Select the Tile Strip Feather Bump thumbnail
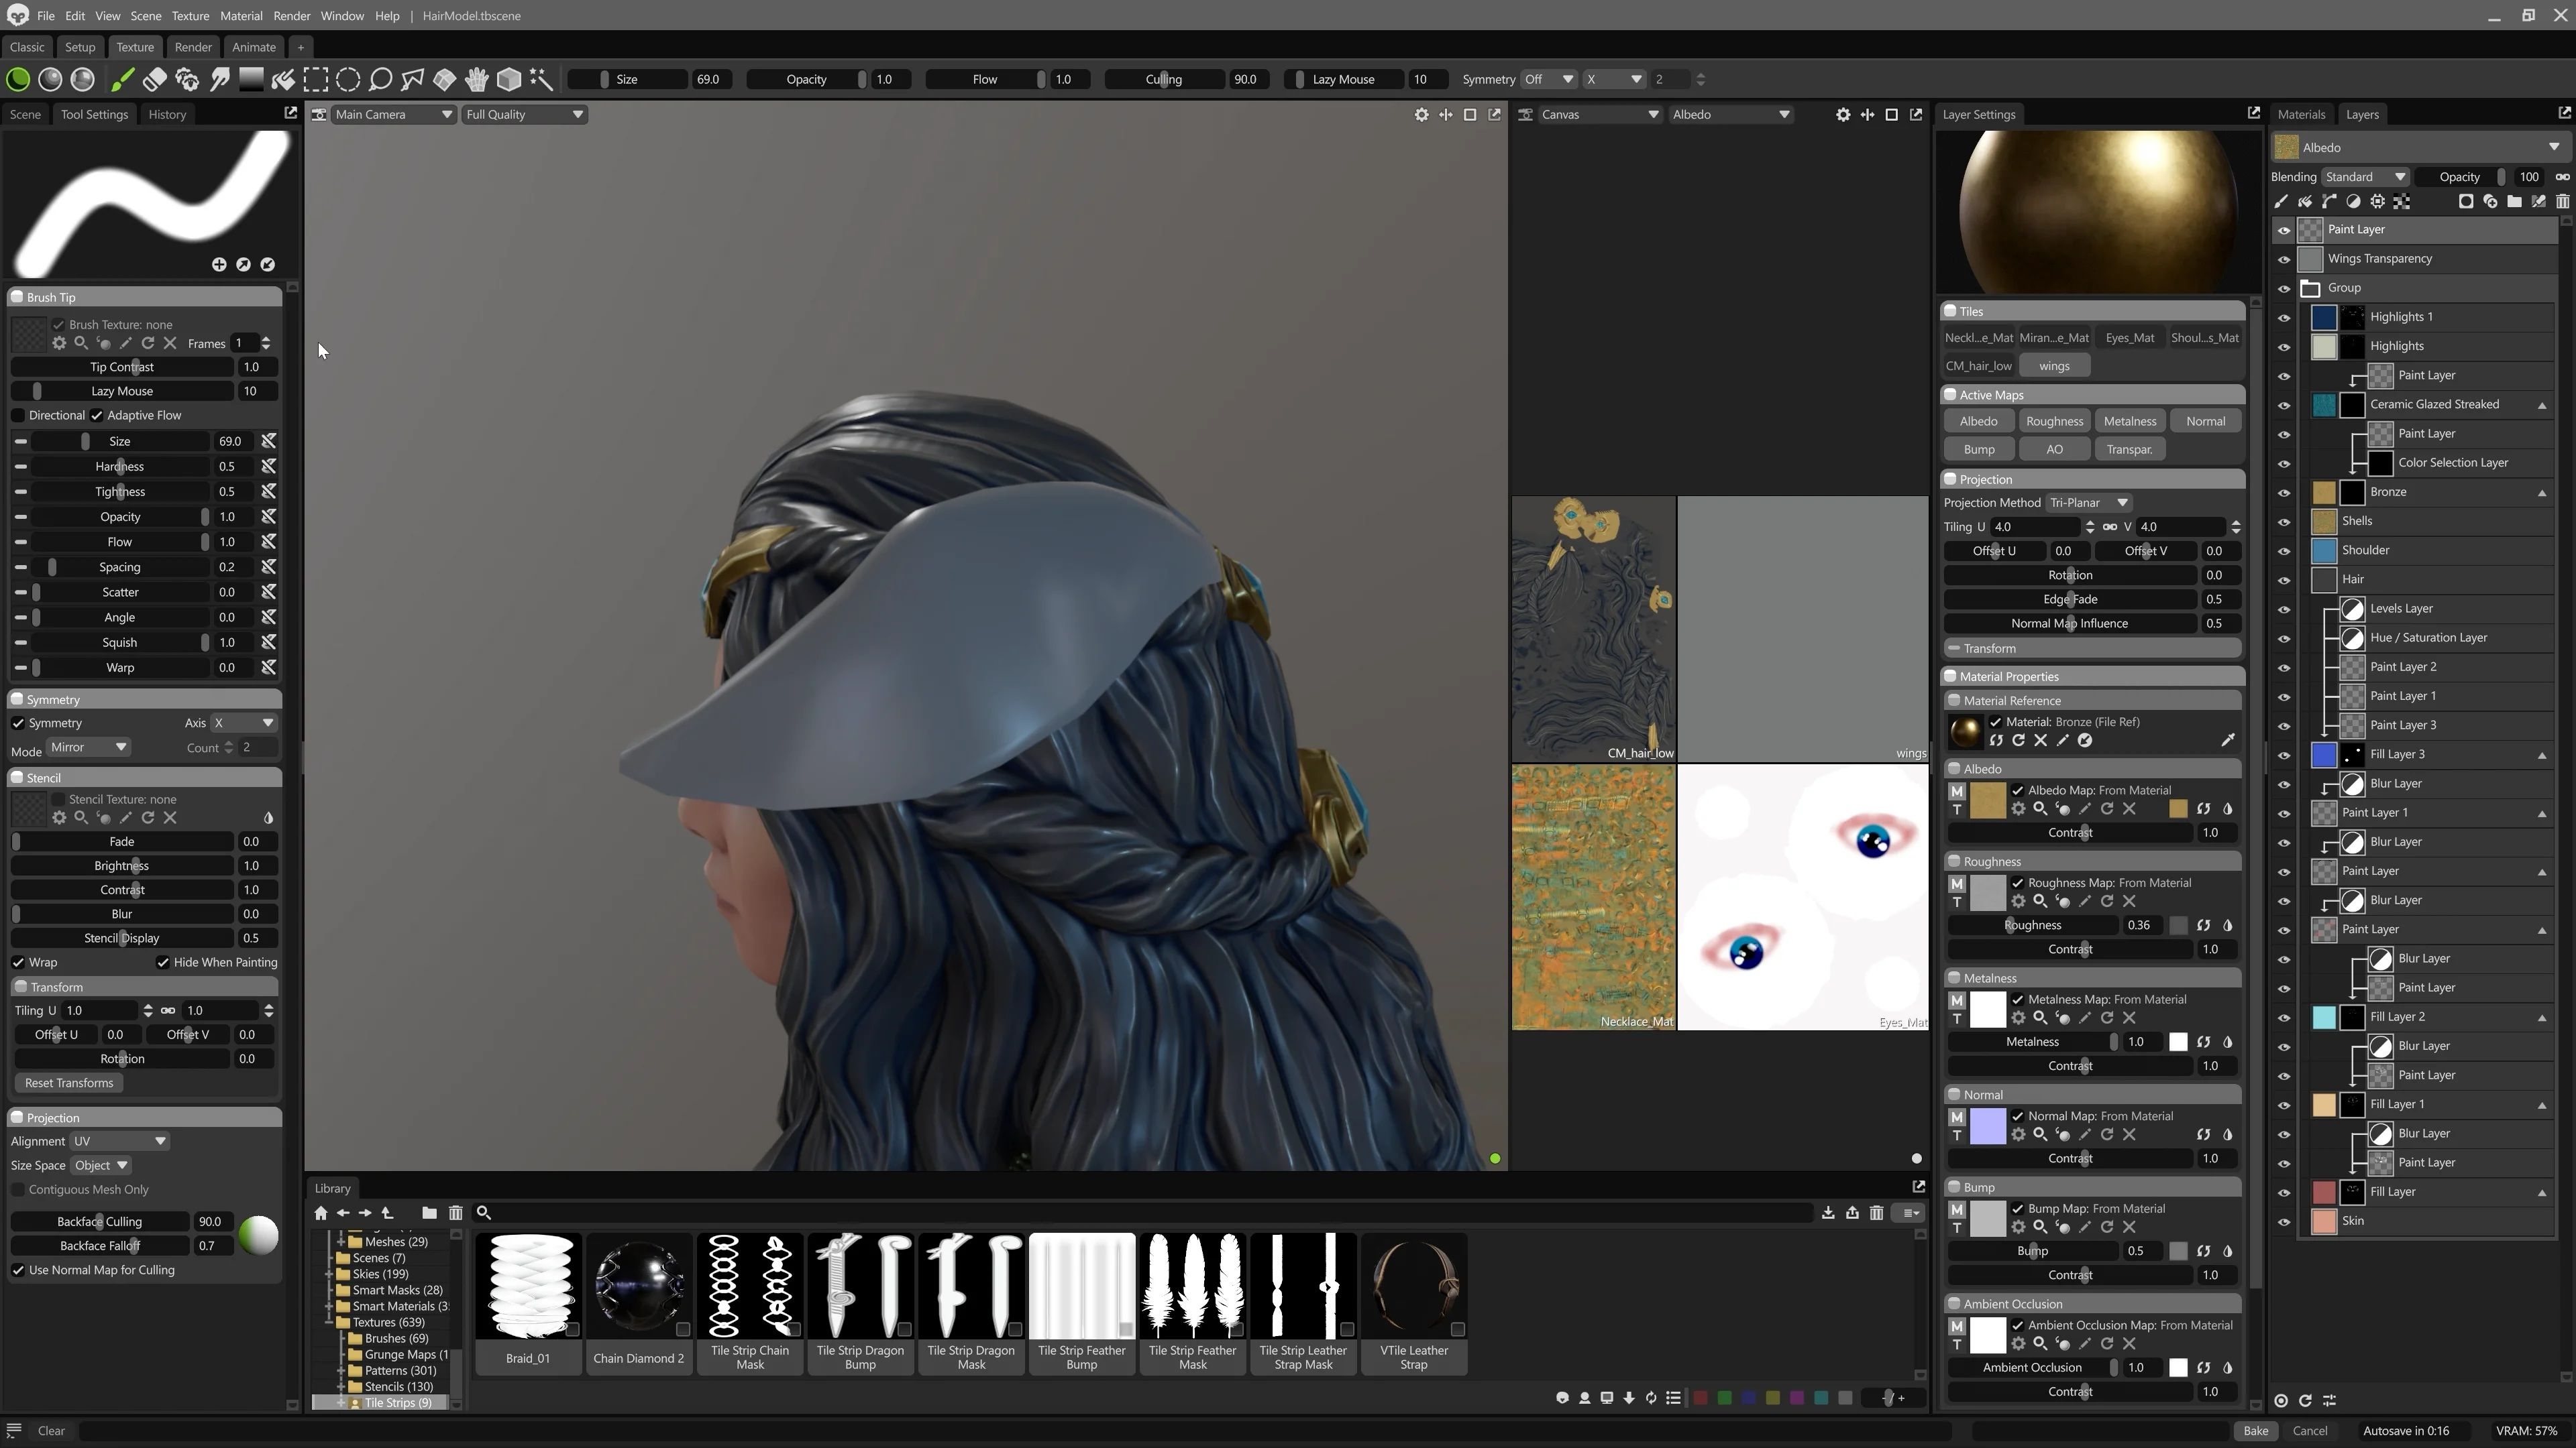The height and width of the screenshot is (1448, 2576). point(1081,1289)
